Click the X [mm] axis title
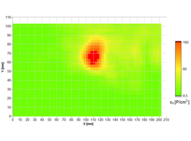 click(88, 124)
